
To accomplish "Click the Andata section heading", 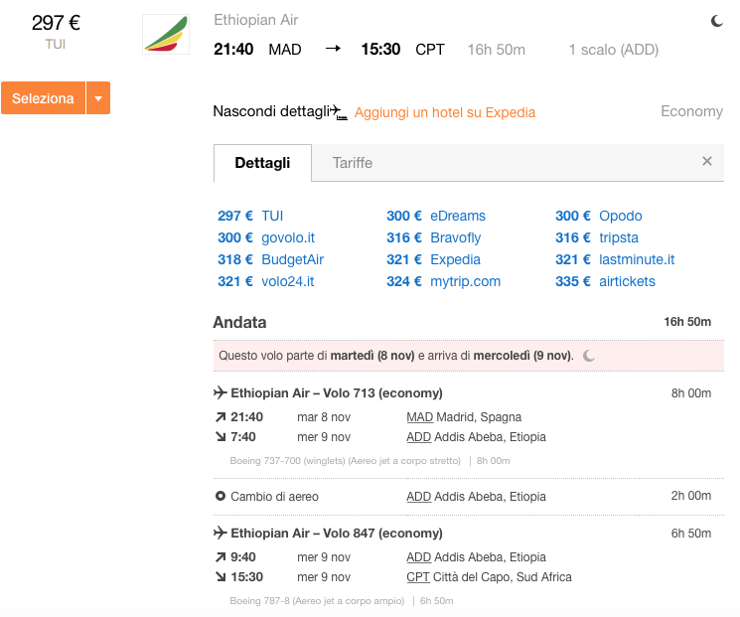I will (239, 322).
